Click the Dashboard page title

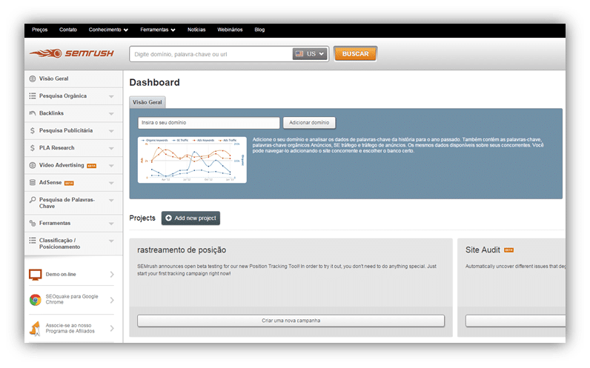click(155, 82)
